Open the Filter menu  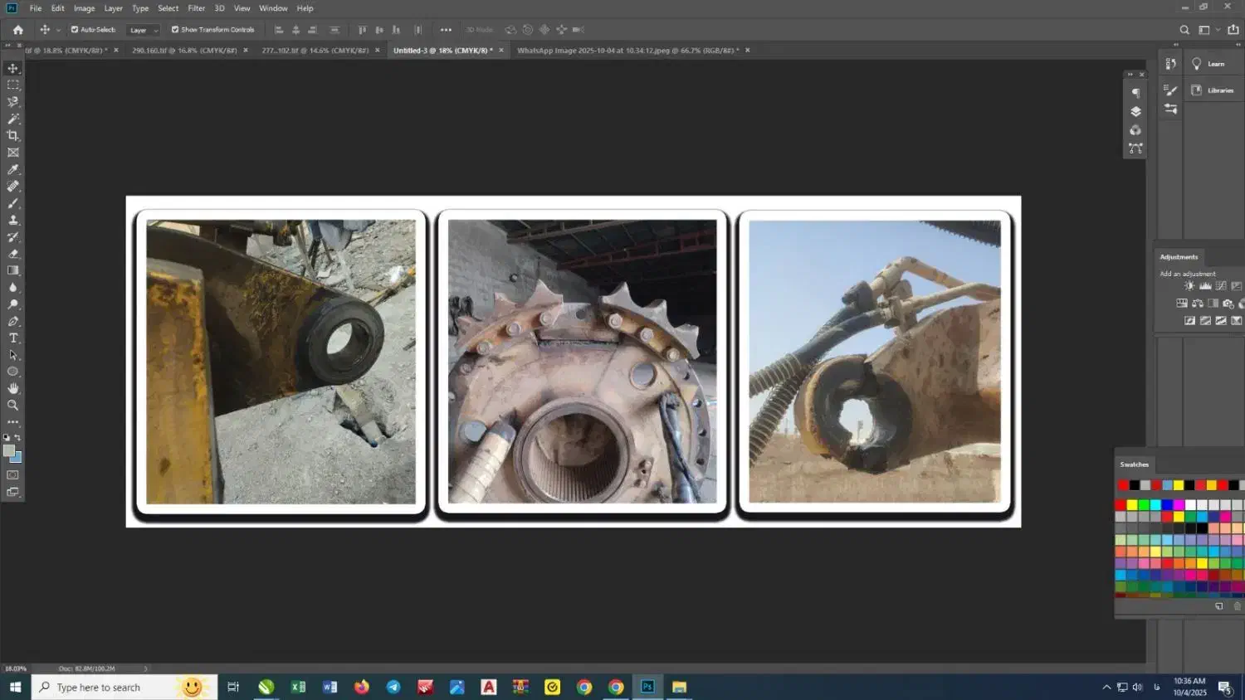pyautogui.click(x=196, y=8)
